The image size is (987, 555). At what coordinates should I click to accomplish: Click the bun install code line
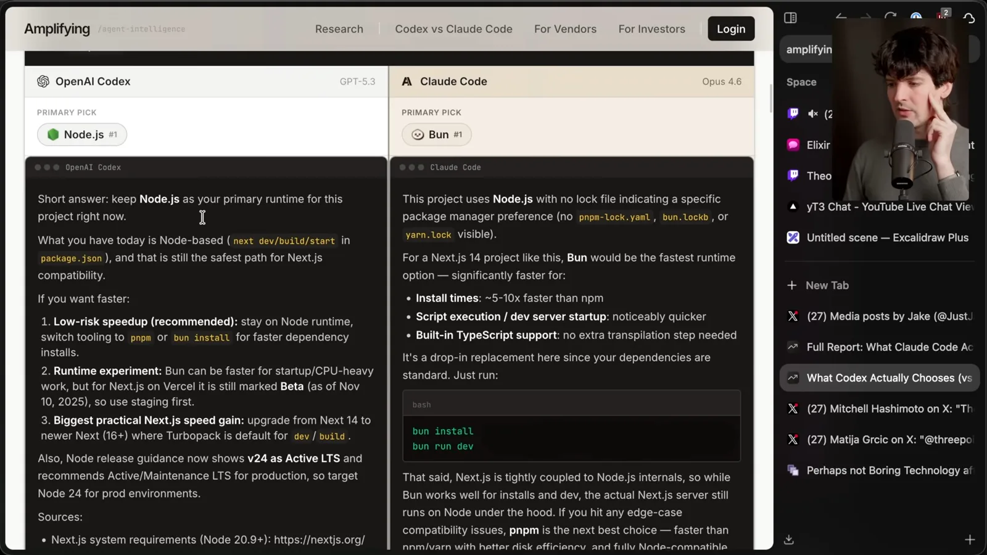tap(443, 431)
